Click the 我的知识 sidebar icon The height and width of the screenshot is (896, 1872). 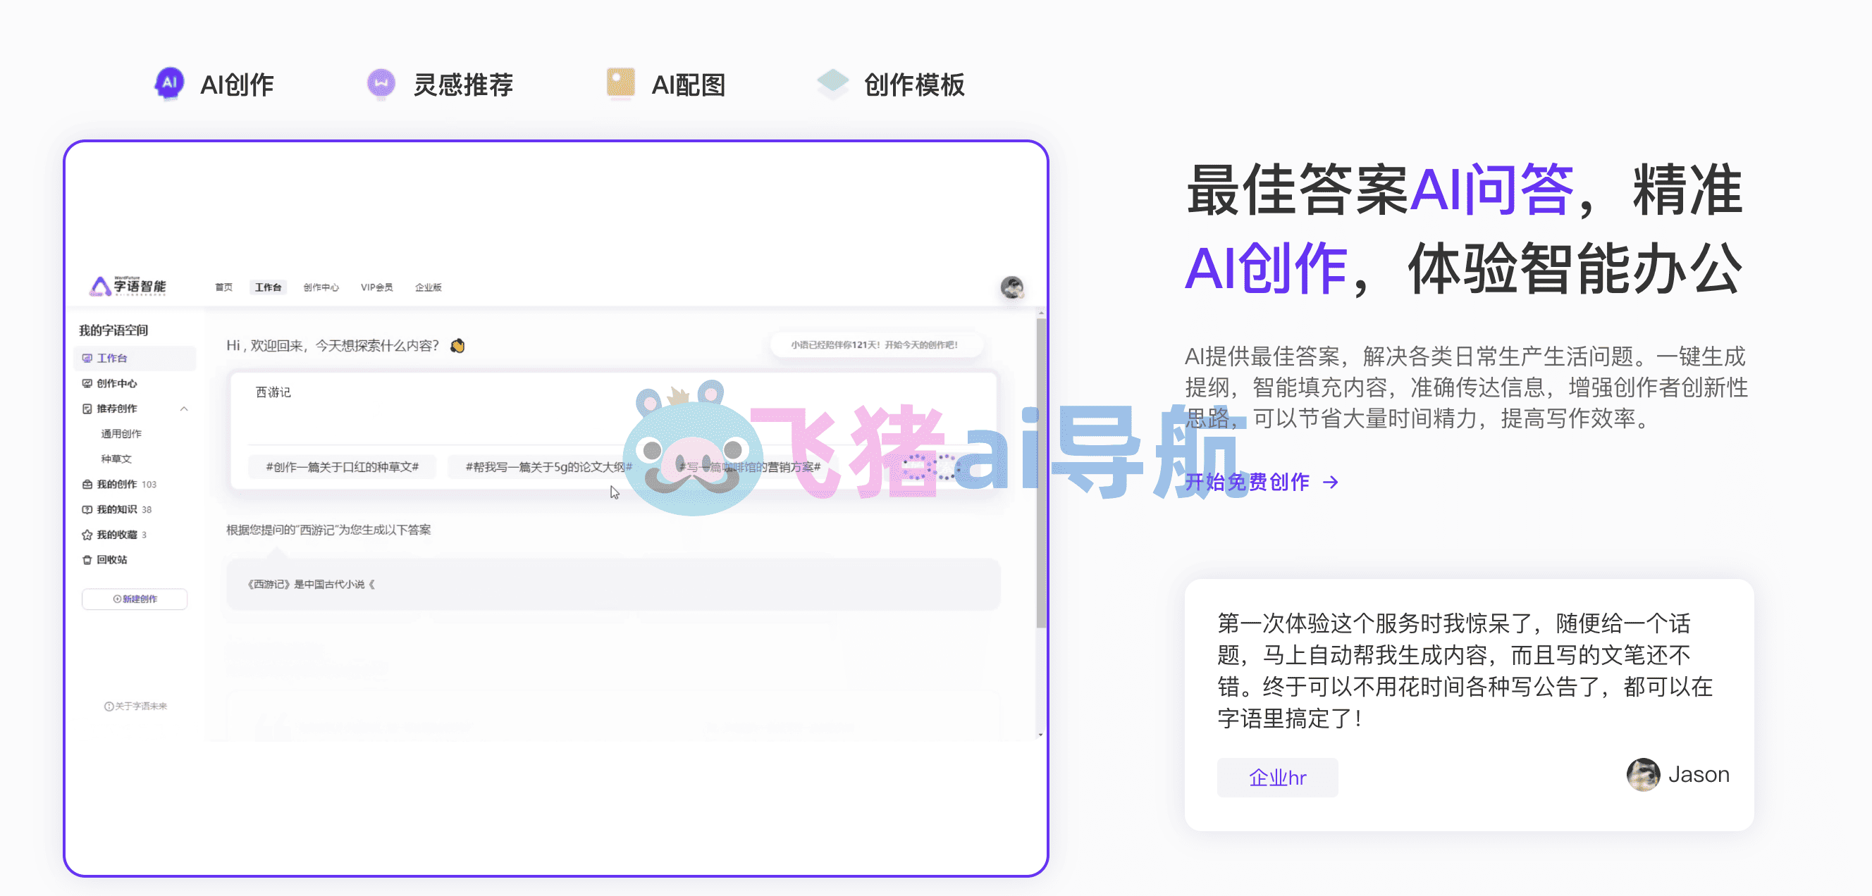pyautogui.click(x=87, y=510)
